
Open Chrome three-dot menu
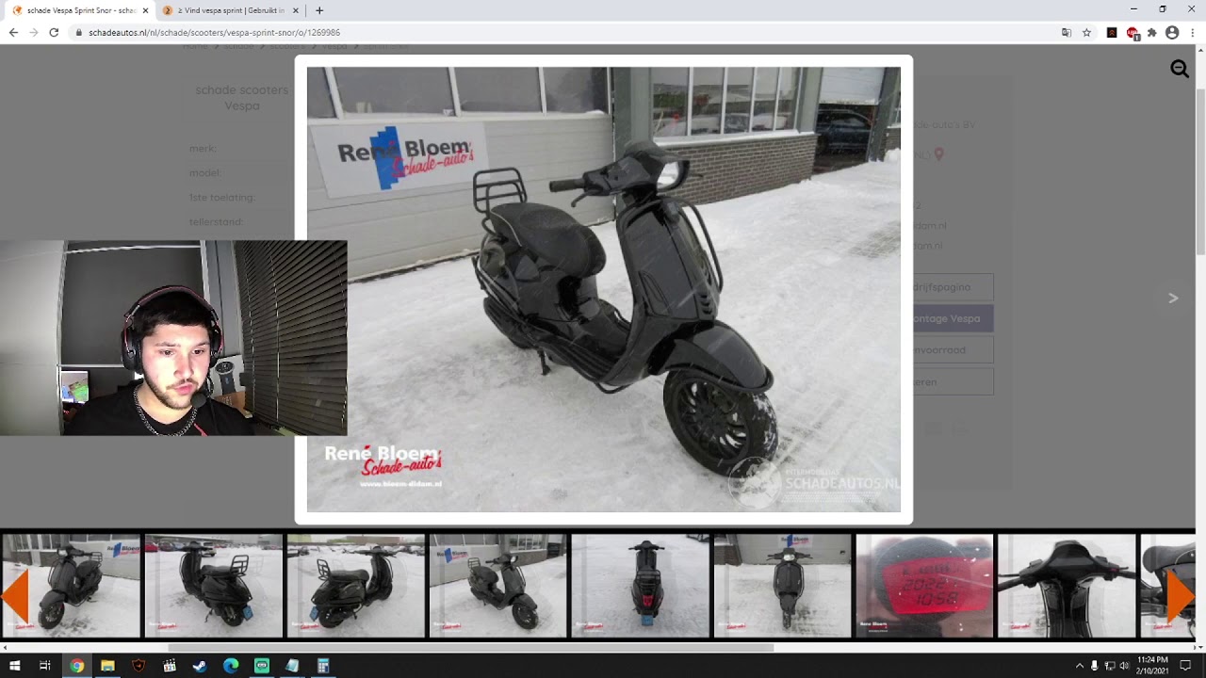(1193, 32)
